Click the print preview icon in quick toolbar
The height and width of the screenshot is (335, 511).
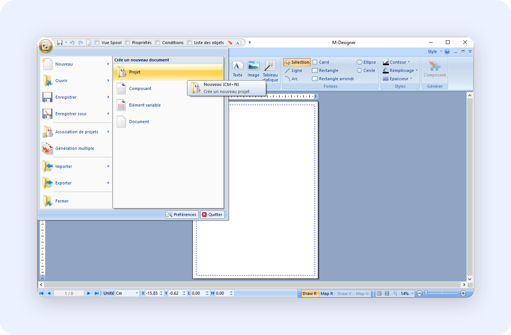[89, 43]
